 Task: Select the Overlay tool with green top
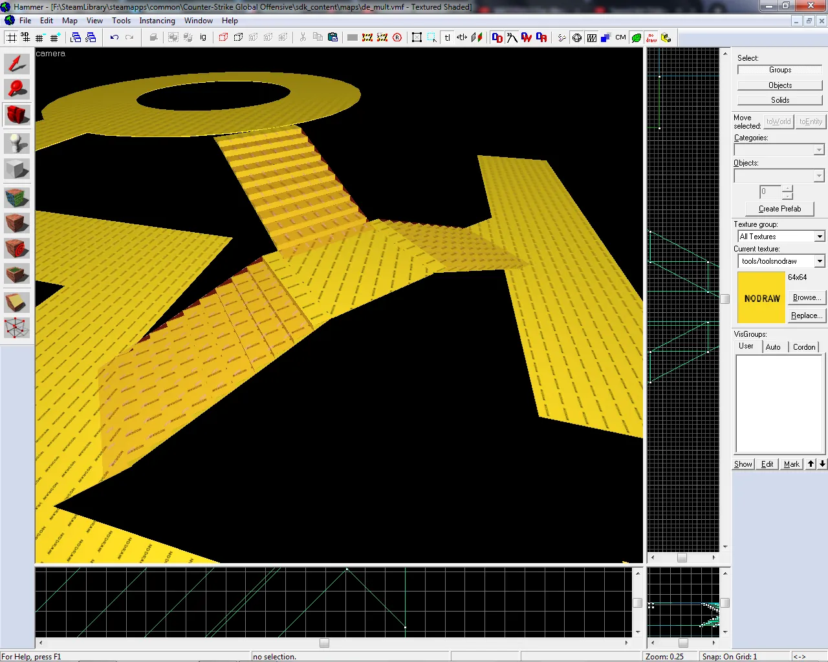click(17, 274)
